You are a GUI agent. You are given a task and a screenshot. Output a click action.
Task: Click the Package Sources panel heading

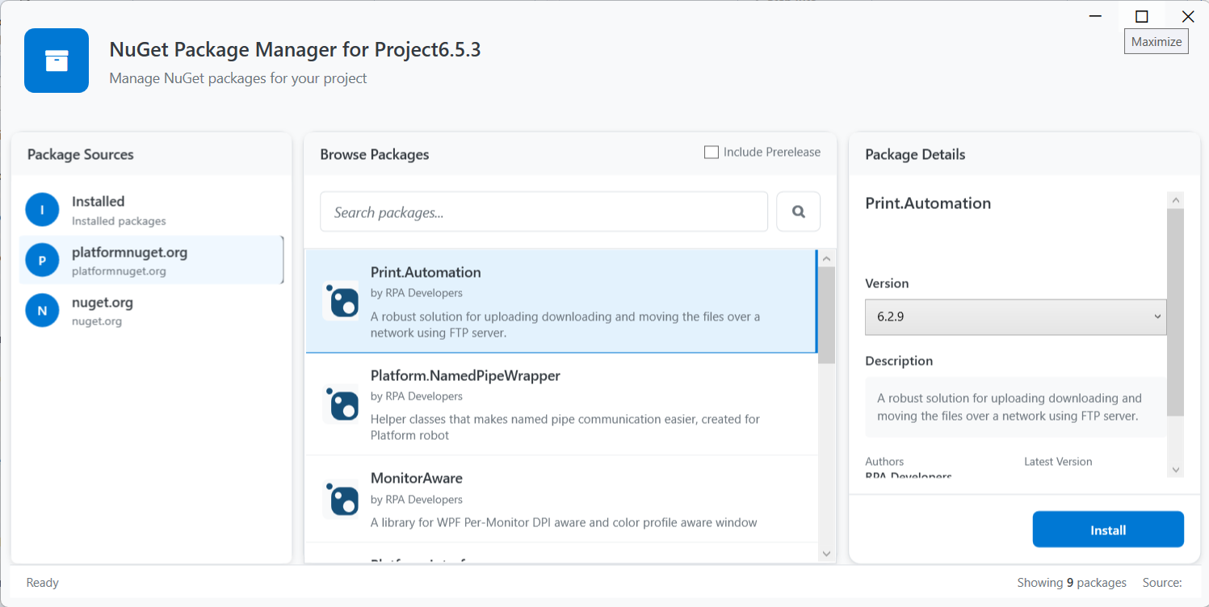[x=81, y=154]
